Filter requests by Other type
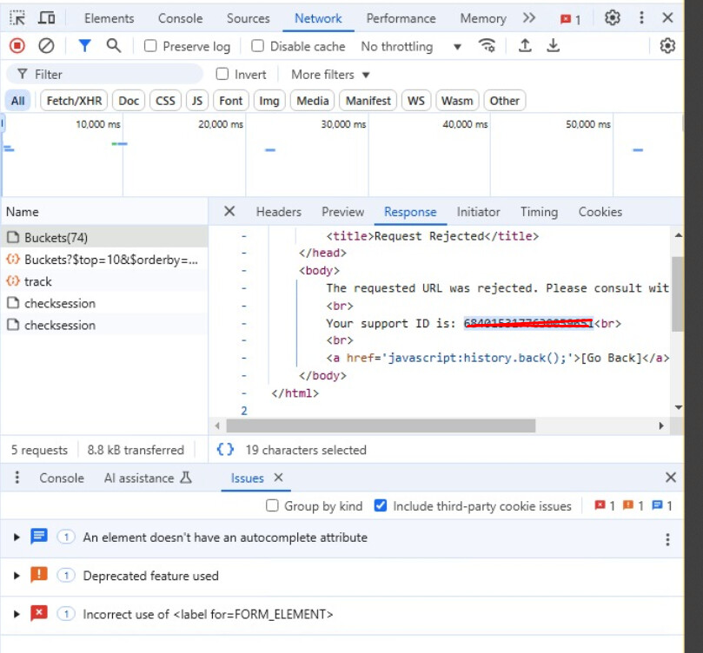Viewport: 703px width, 653px height. (x=504, y=101)
